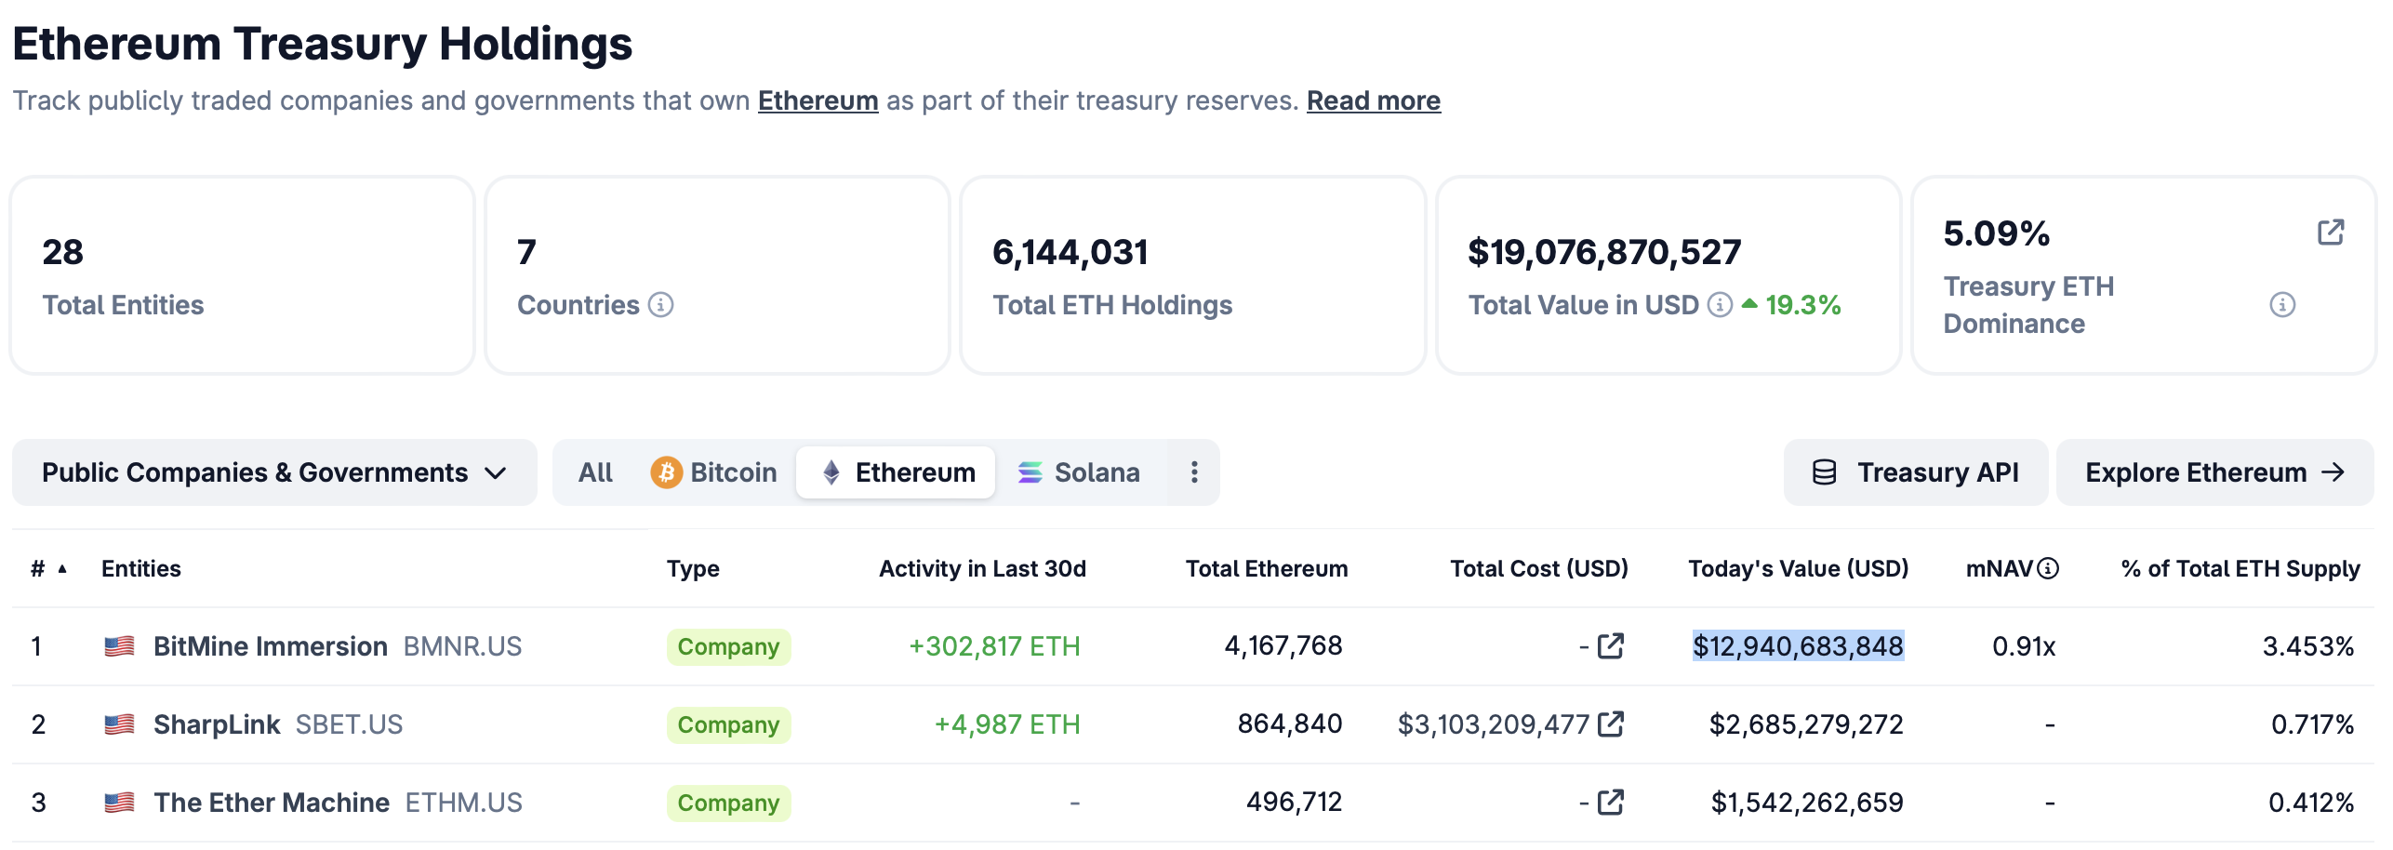Open the Public Companies & Governments dropdown
This screenshot has height=850, width=2393.
274,472
